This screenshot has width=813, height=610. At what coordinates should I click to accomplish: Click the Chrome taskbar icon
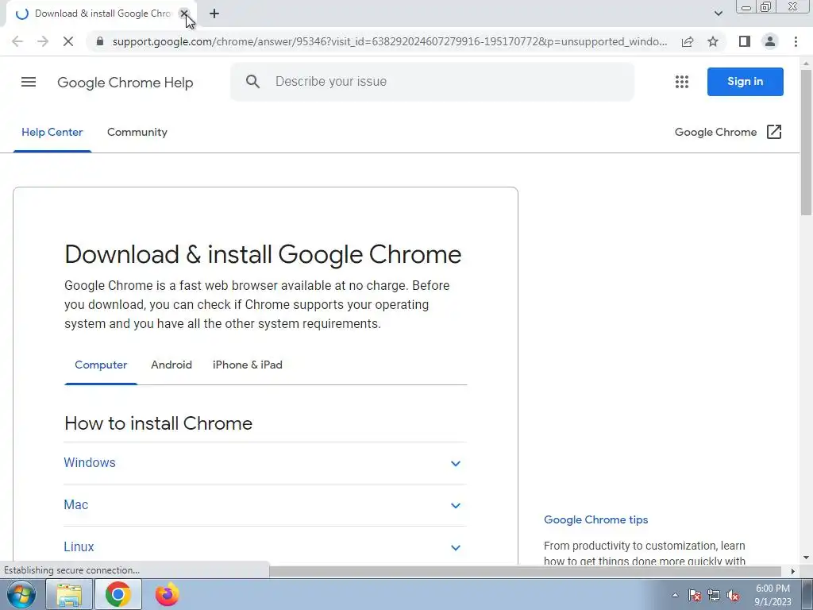[118, 594]
